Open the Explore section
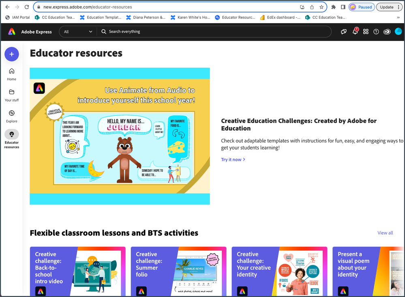The width and height of the screenshot is (405, 297). coord(11,115)
